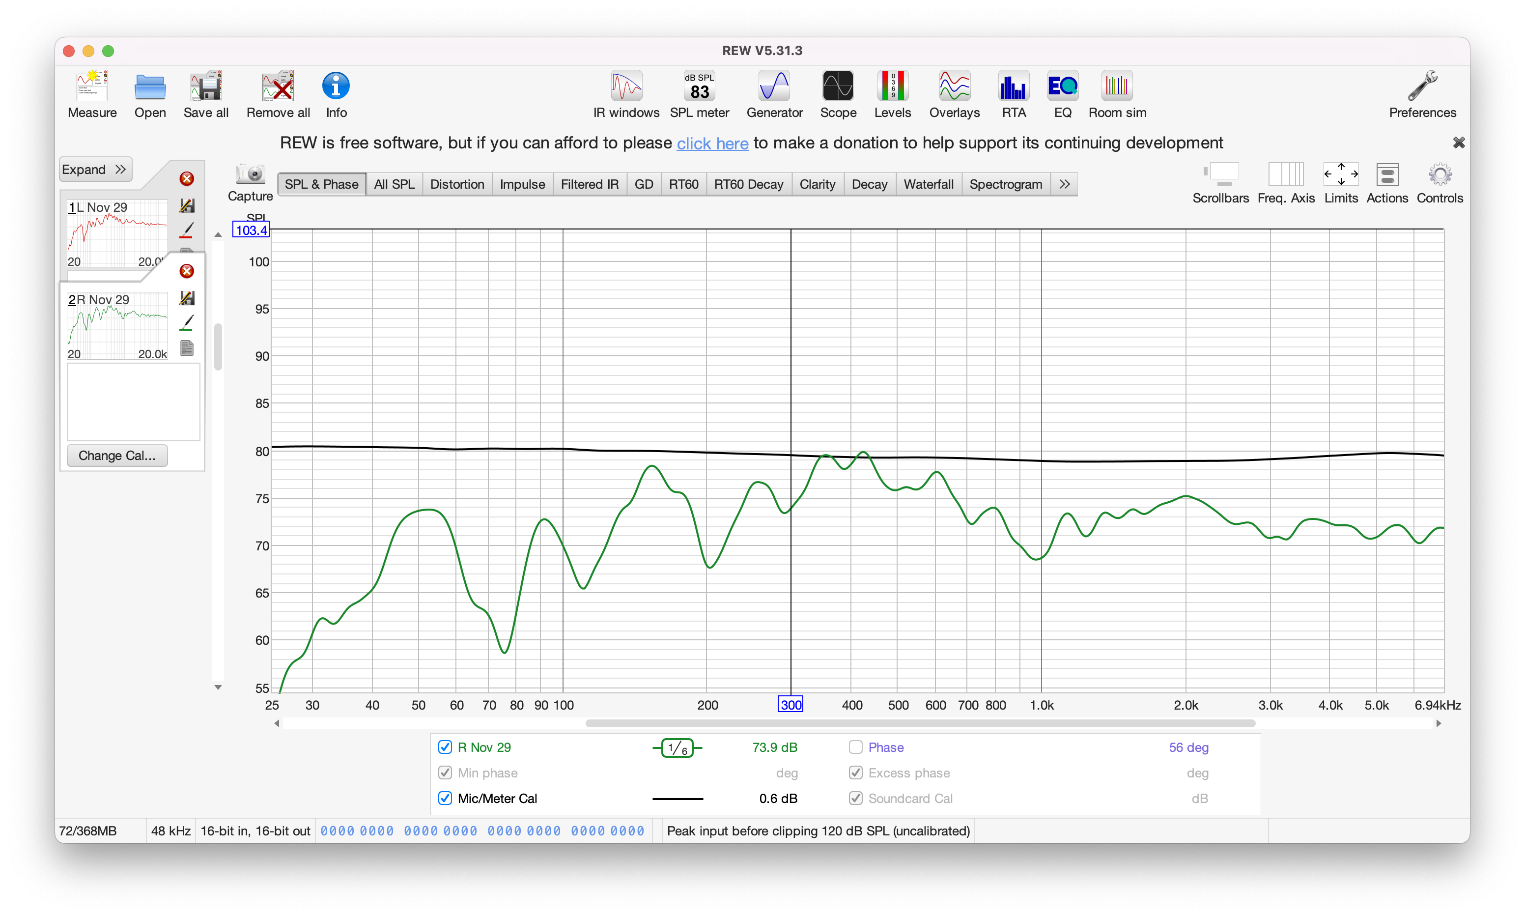The height and width of the screenshot is (916, 1525).
Task: Toggle the R Nov 29 trace checkbox
Action: tap(445, 747)
